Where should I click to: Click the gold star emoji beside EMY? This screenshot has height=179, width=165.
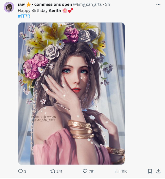tap(28, 5)
